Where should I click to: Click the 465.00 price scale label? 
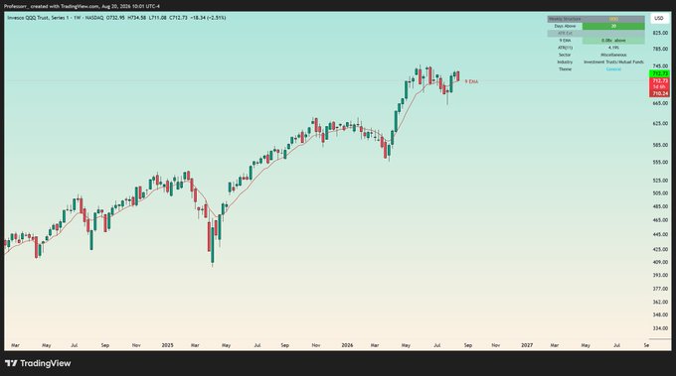660,220
